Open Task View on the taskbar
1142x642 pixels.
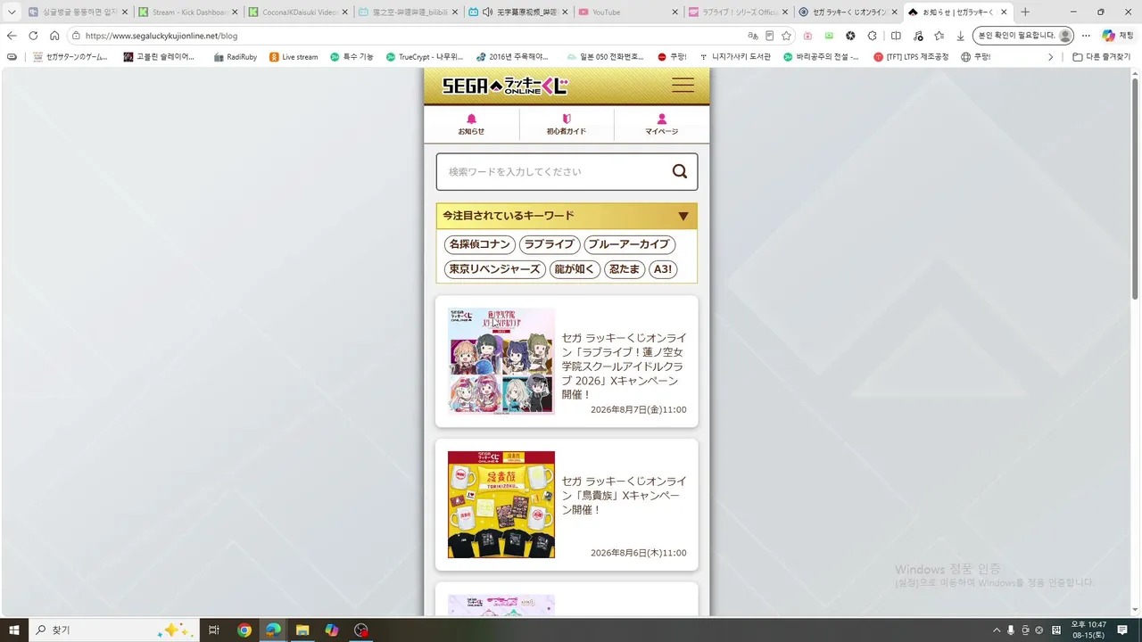pos(214,630)
